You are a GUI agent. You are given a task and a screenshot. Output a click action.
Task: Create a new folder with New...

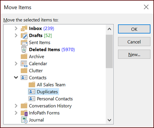click(x=134, y=54)
